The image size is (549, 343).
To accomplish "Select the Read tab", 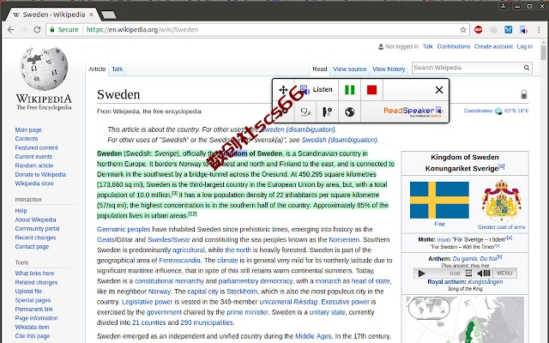I will pyautogui.click(x=319, y=69).
